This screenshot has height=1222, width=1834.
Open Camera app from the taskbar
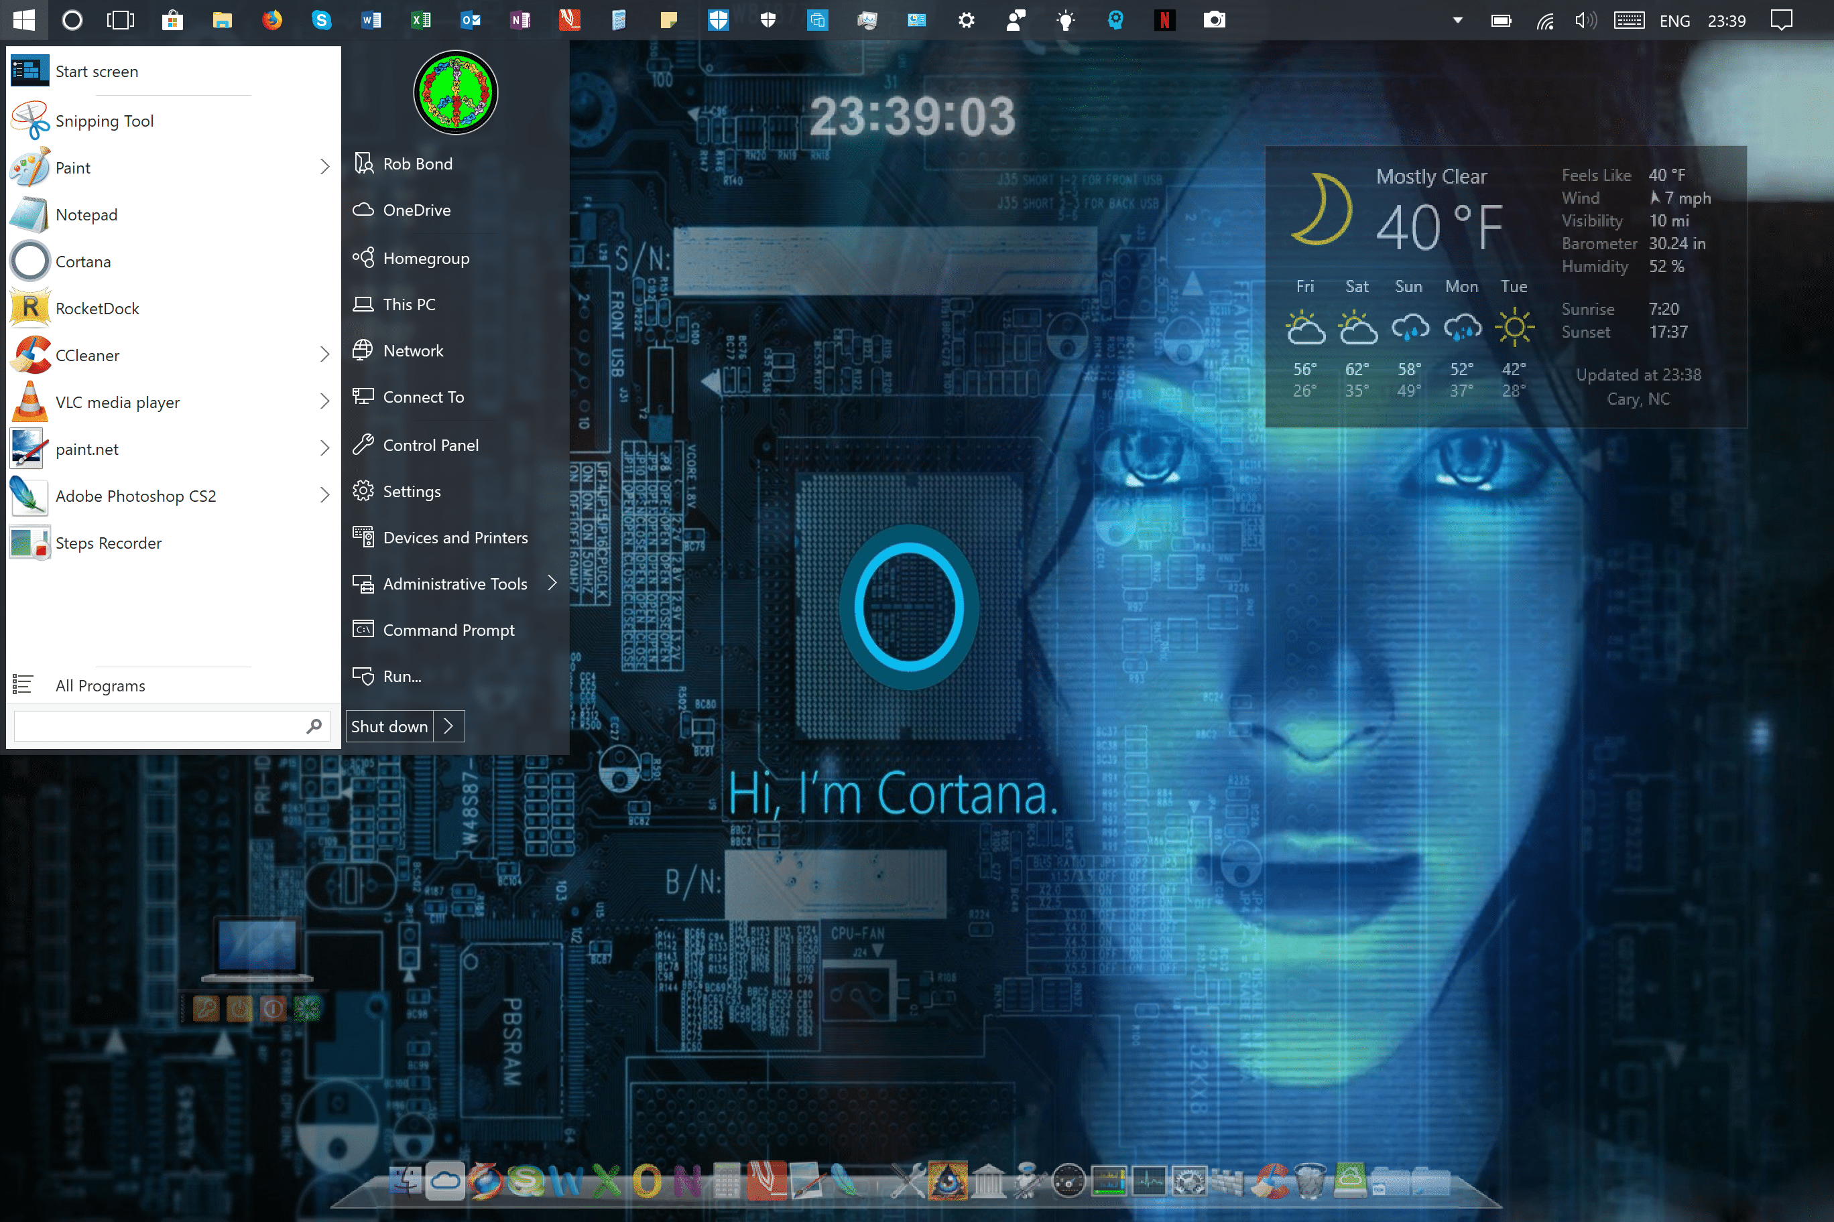[x=1214, y=20]
